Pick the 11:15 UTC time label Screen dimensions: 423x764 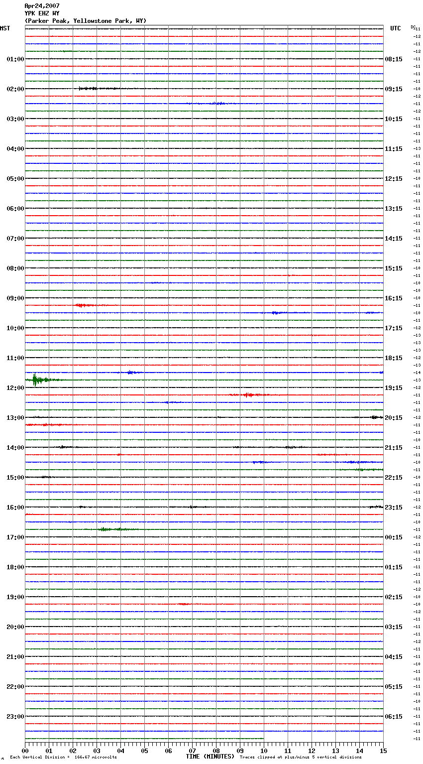tap(394, 149)
